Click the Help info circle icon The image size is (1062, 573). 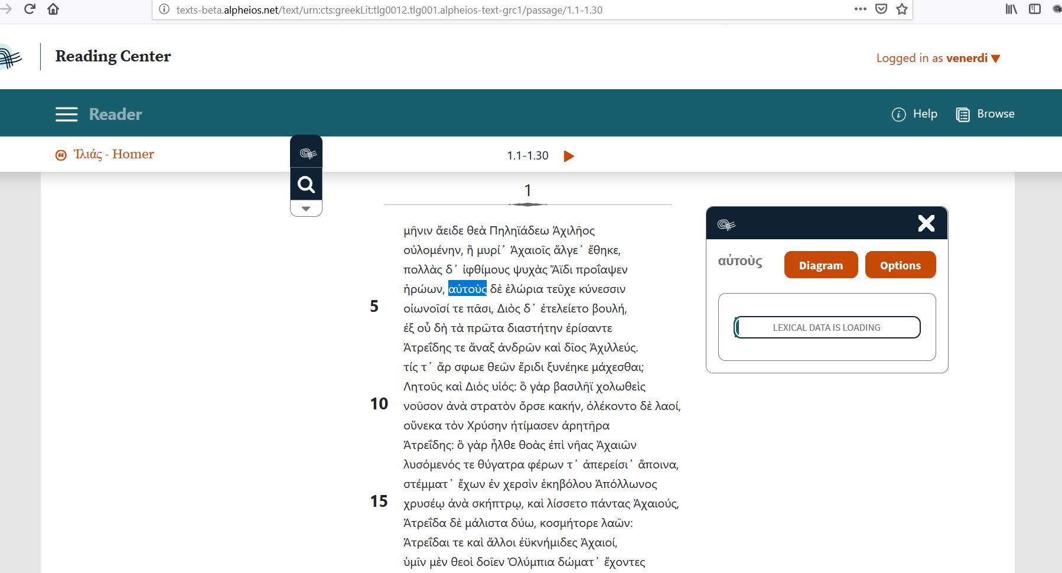[898, 115]
